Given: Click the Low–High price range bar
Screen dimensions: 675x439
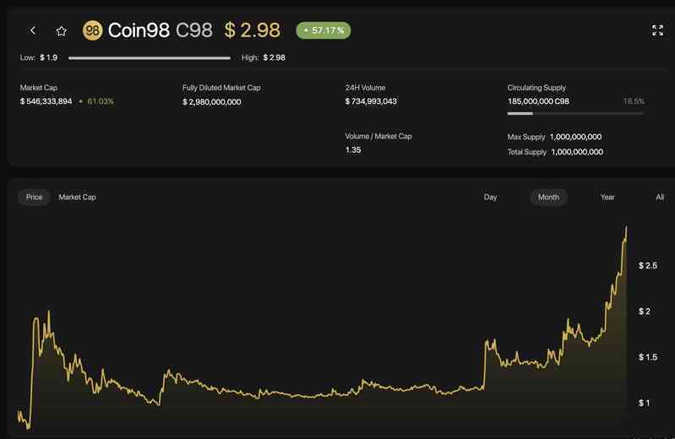Looking at the screenshot, I should tap(150, 57).
